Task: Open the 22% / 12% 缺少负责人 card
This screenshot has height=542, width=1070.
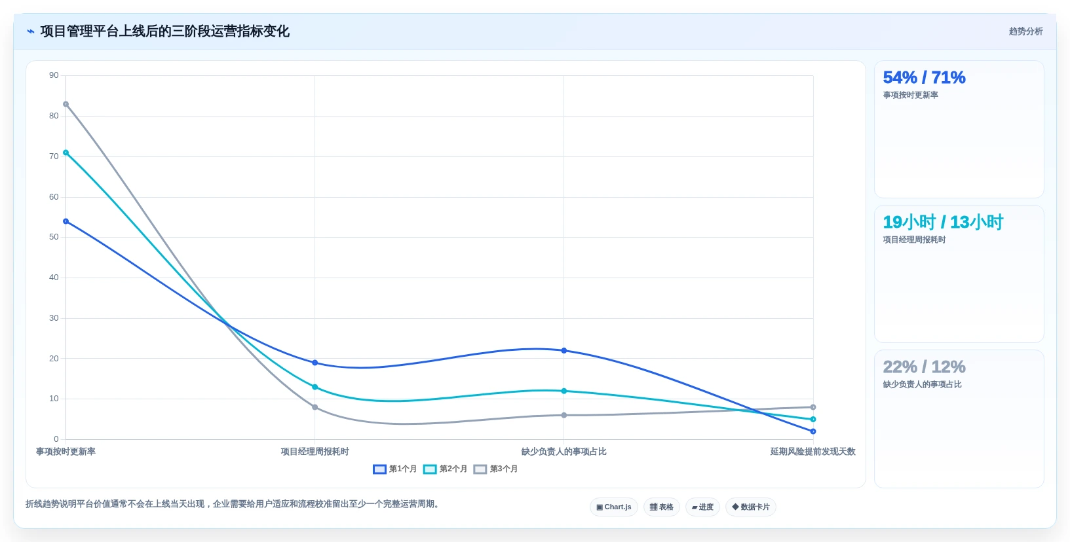Action: [x=959, y=419]
